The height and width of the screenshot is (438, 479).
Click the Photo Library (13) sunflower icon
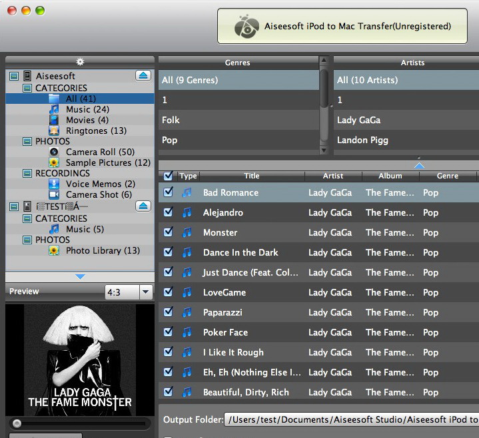54,250
